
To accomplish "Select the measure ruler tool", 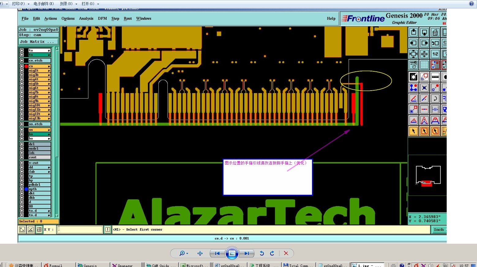I will 435,77.
